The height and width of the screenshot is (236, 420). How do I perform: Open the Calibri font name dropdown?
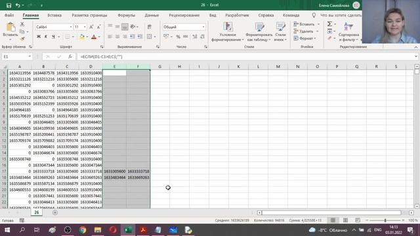click(x=71, y=27)
